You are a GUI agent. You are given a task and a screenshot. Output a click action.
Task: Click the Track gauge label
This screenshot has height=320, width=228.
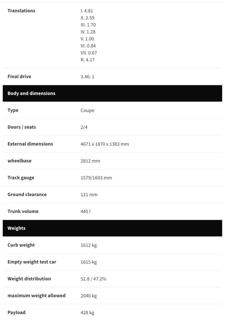pos(21,178)
